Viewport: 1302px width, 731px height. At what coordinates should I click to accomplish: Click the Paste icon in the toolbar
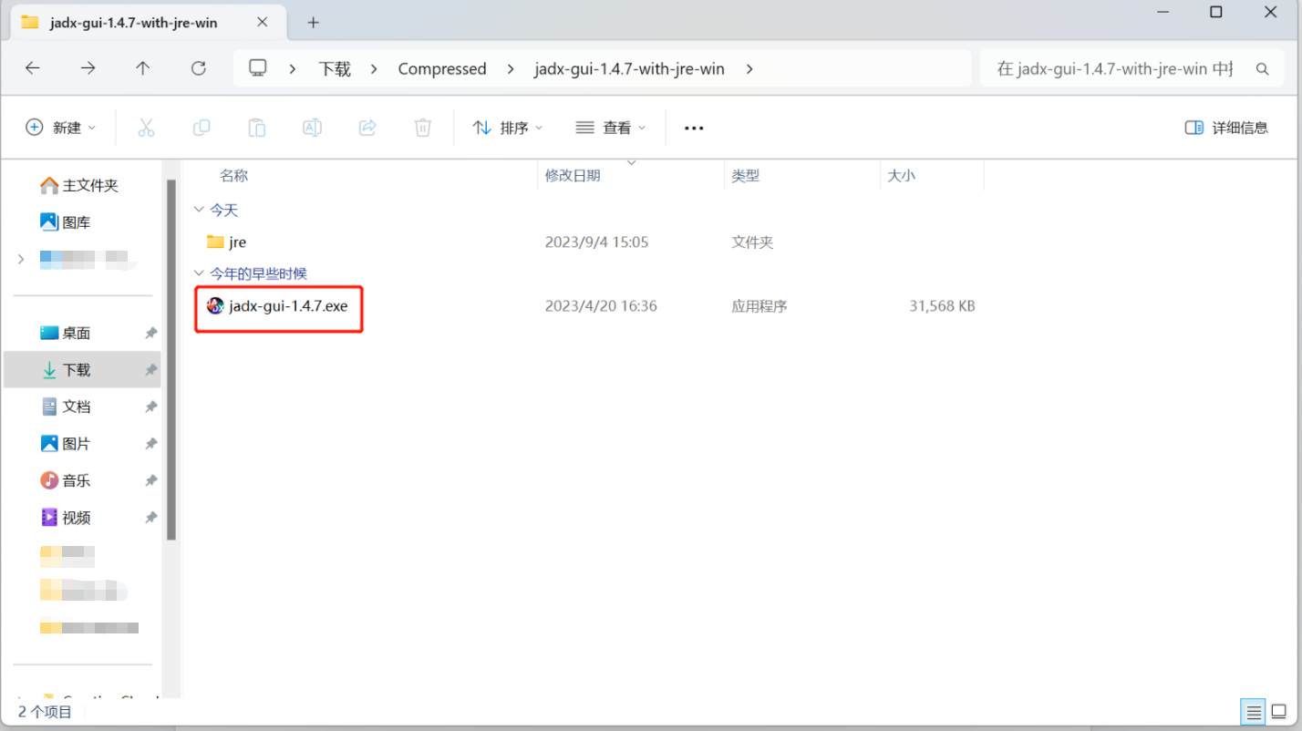256,127
